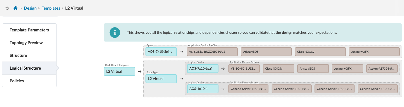Click the info circle icon
This screenshot has height=107, width=404.
coord(115,32)
